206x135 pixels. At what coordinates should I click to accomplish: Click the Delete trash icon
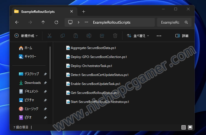(115, 36)
